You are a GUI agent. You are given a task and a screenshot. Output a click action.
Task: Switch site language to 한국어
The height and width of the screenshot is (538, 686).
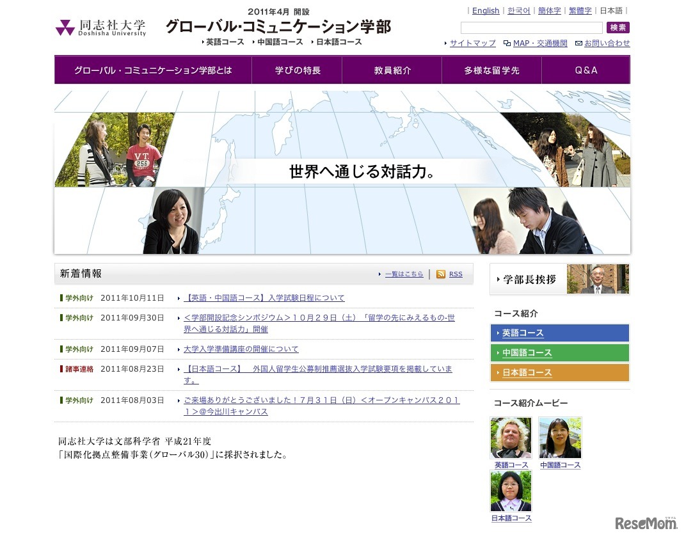[518, 11]
